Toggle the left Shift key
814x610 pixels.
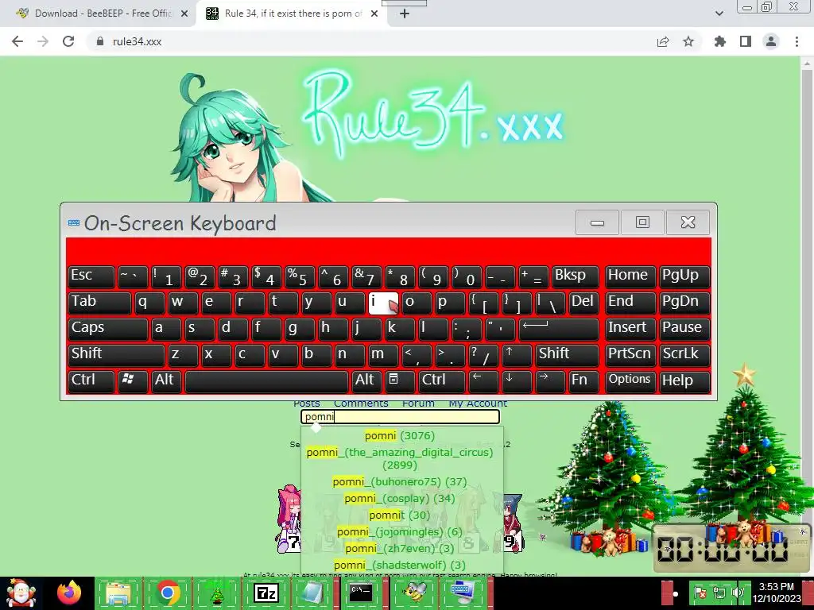point(116,355)
